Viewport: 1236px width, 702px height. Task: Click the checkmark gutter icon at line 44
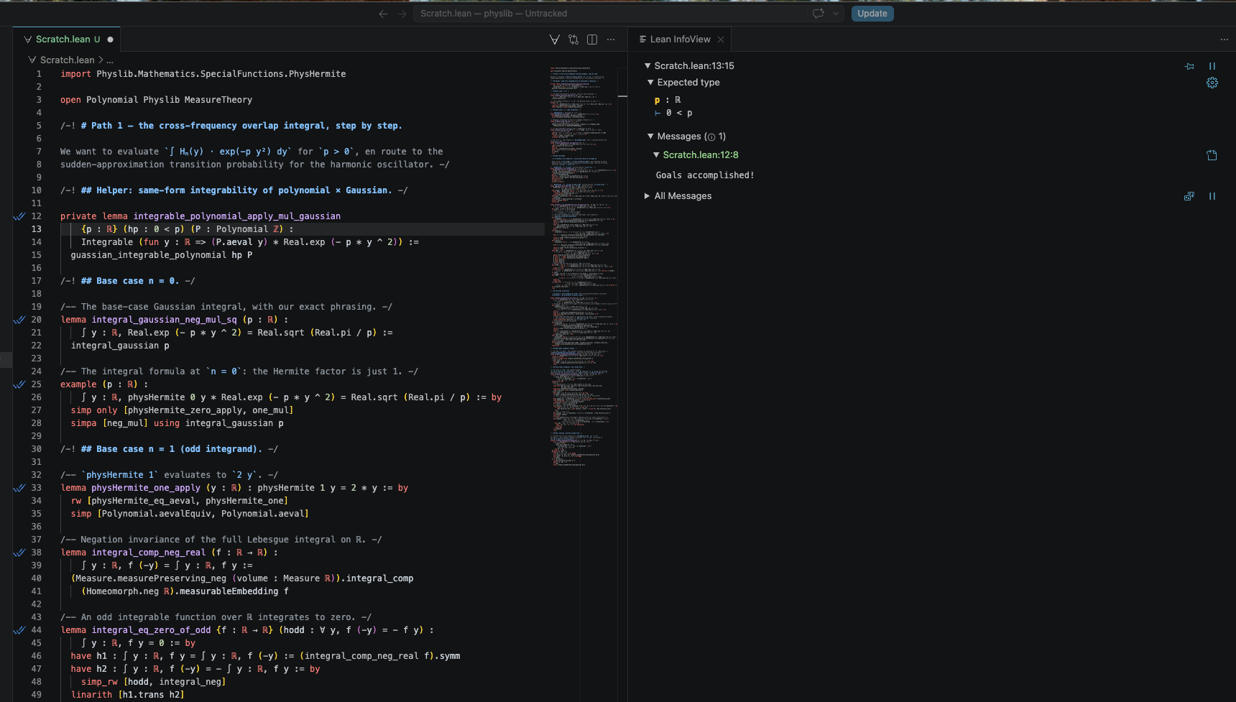(19, 630)
